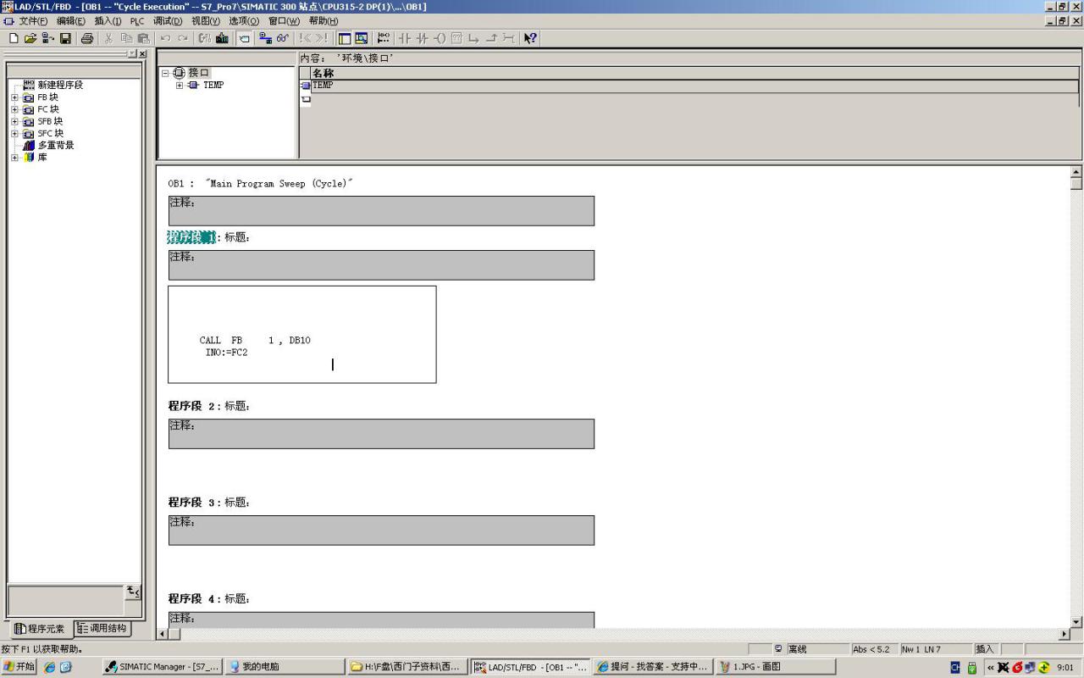Click the Open branch toolbar icon
Viewport: 1084px width, 678px height.
click(x=473, y=38)
